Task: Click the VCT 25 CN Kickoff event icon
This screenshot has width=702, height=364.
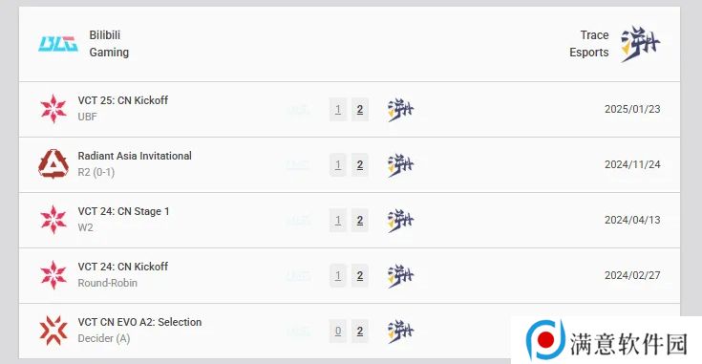Action: click(53, 109)
